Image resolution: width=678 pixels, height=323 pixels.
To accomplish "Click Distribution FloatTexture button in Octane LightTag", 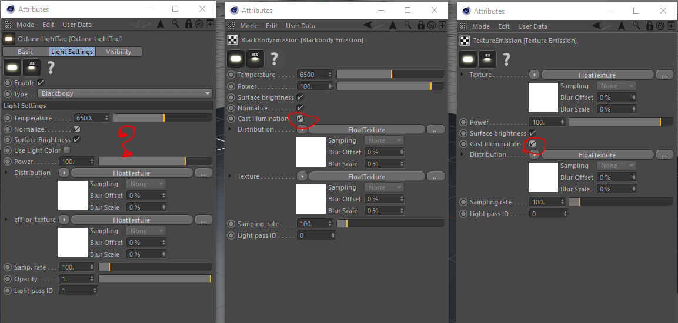I will point(132,173).
